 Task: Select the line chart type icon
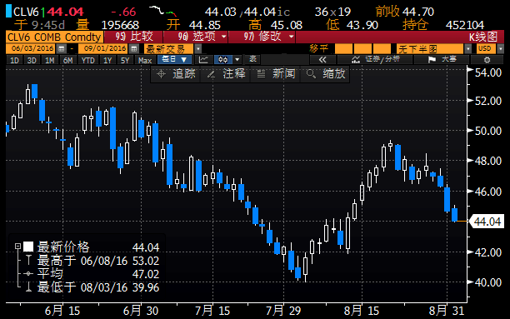pyautogui.click(x=203, y=60)
